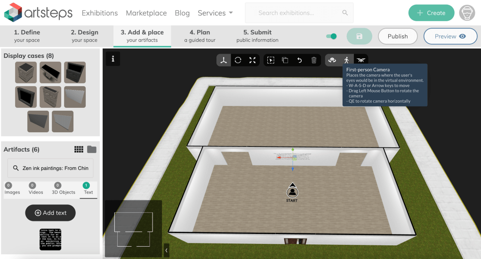Click the undo arrow icon

(x=299, y=60)
